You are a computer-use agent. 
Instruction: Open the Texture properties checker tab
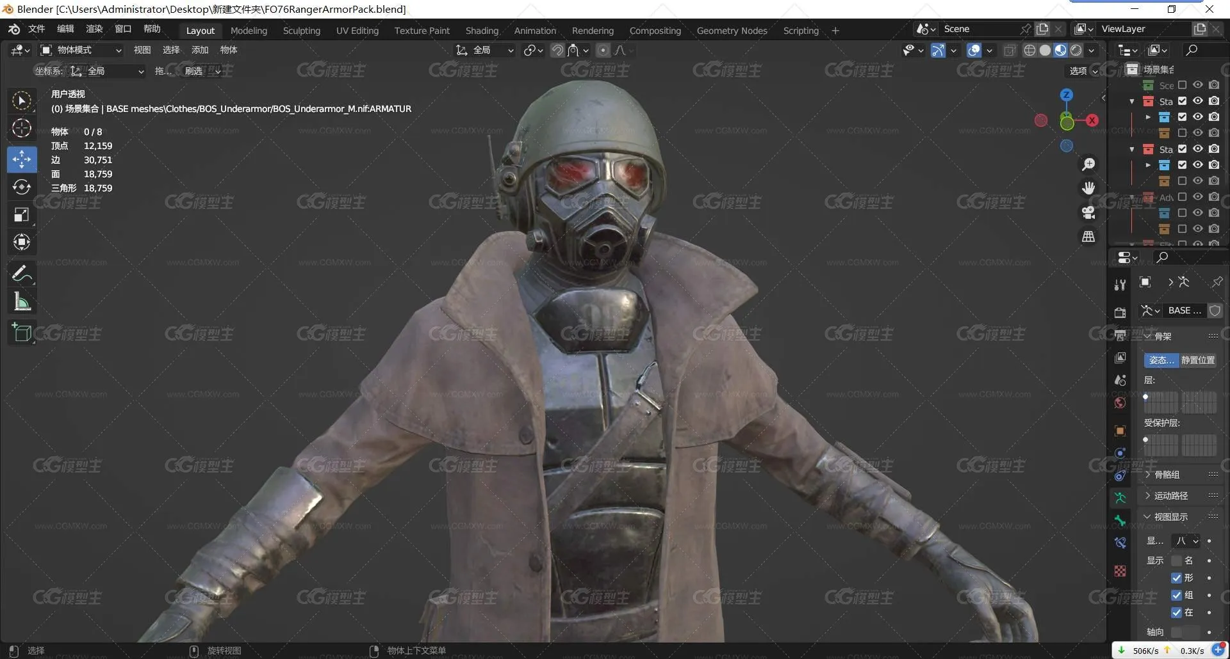coord(1120,571)
